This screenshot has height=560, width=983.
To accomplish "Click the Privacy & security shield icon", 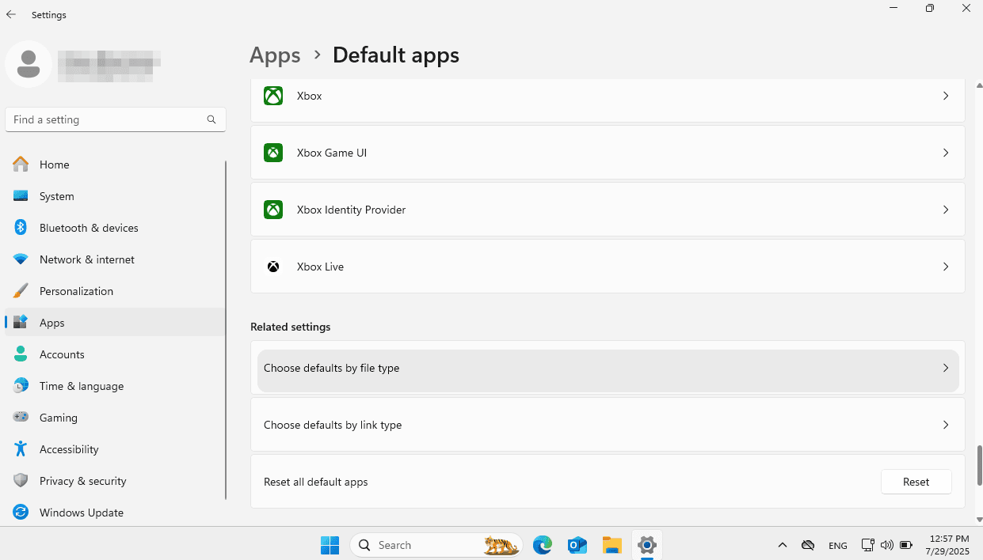I will [21, 481].
